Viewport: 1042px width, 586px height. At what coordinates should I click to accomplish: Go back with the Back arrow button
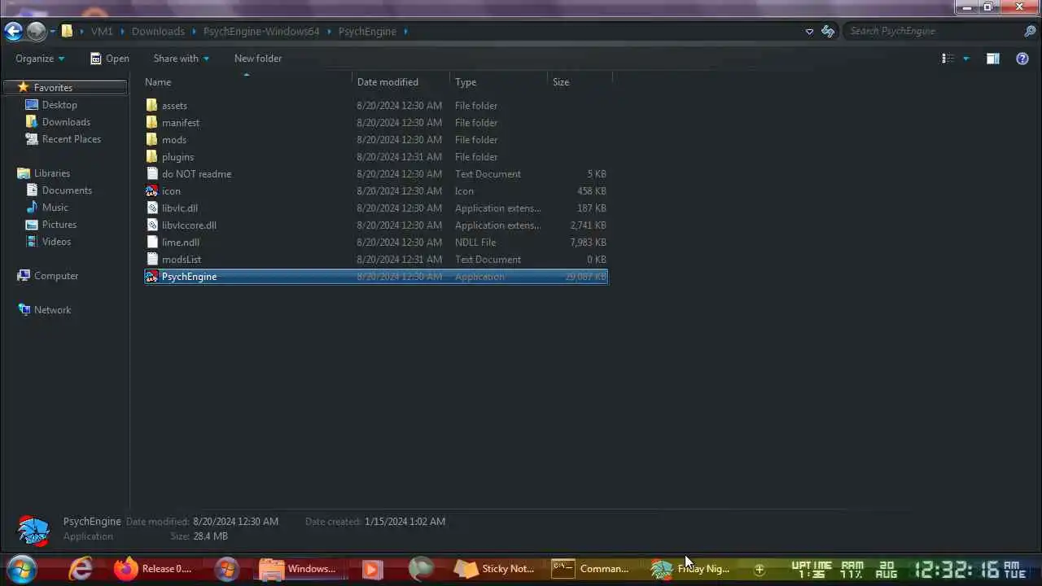13,31
